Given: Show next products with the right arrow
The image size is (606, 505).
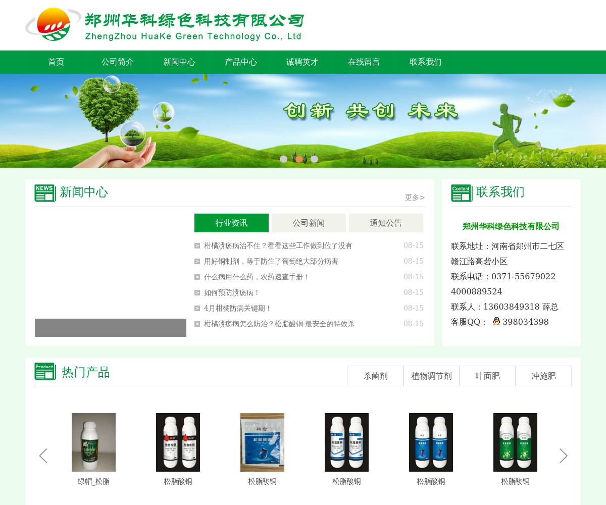Looking at the screenshot, I should (564, 456).
